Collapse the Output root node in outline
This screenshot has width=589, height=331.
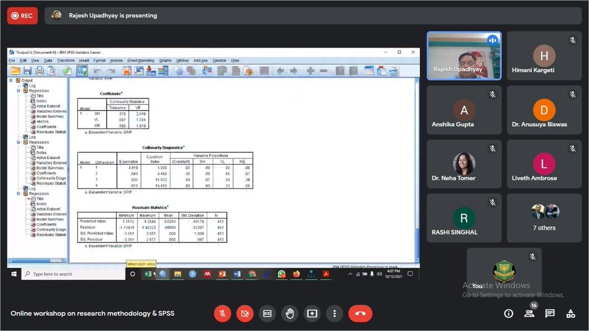click(11, 80)
